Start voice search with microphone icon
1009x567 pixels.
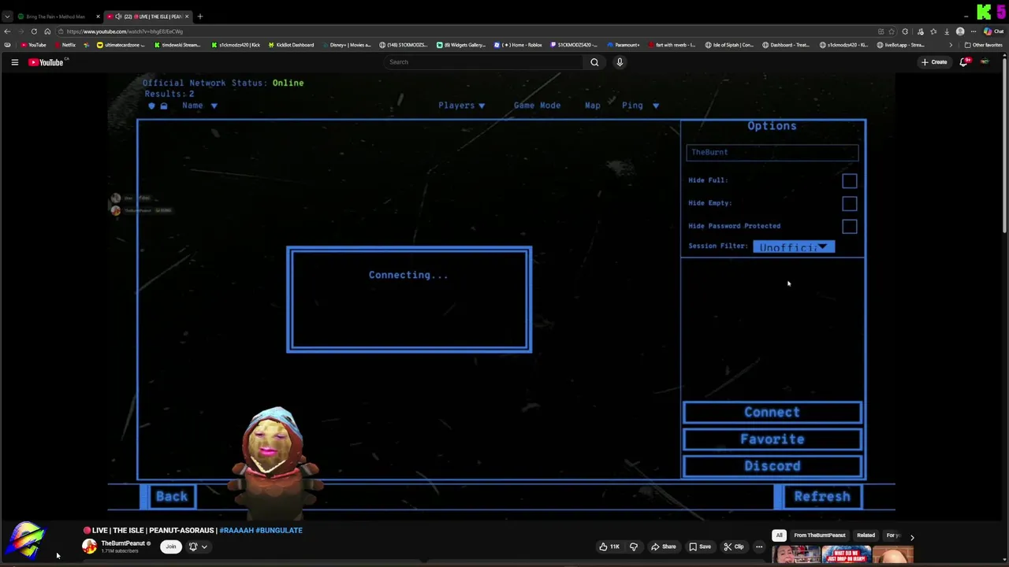click(620, 62)
